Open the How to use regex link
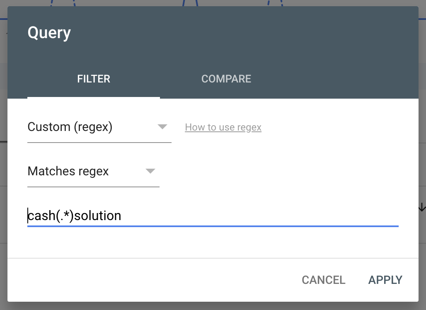This screenshot has height=310, width=426. pos(223,127)
